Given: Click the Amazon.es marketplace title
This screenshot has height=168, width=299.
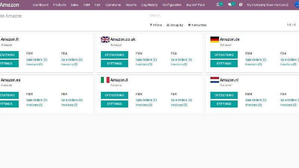Looking at the screenshot, I should pos(10,80).
